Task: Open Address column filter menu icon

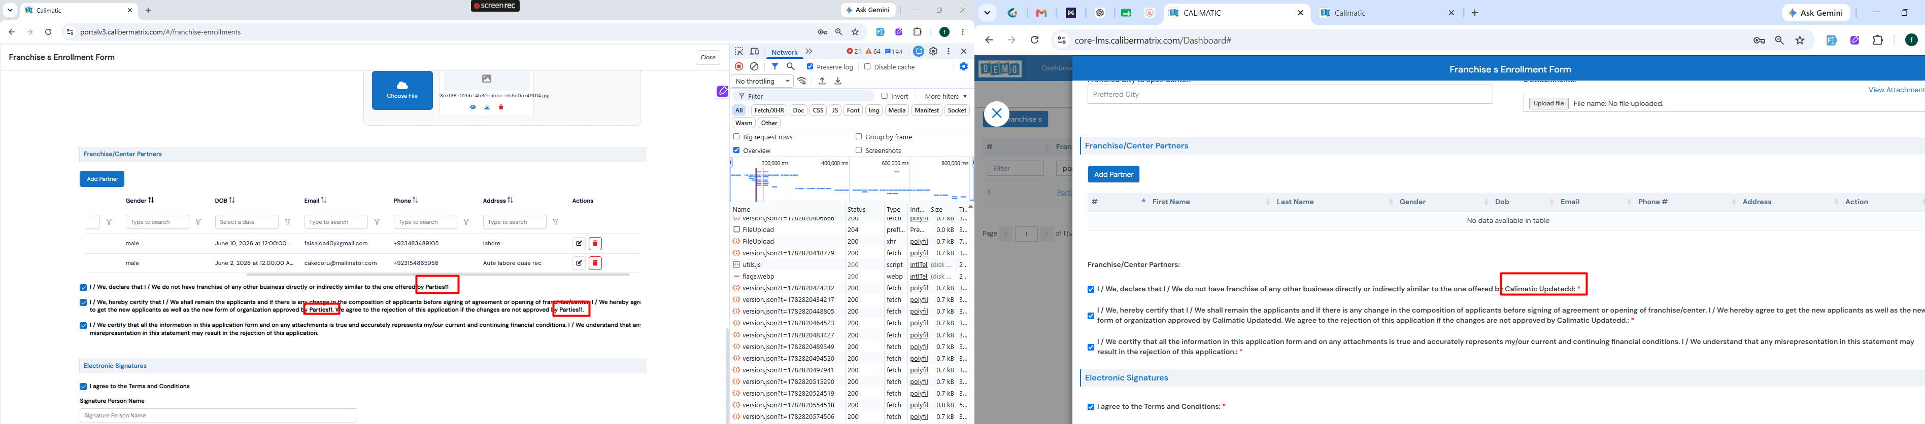Action: (x=555, y=222)
